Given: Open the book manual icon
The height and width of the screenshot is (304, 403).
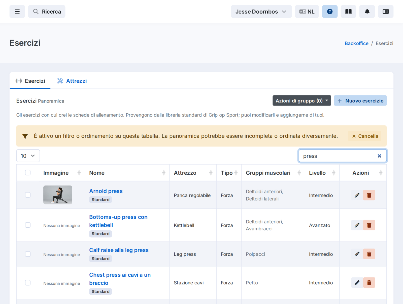Looking at the screenshot, I should point(348,12).
